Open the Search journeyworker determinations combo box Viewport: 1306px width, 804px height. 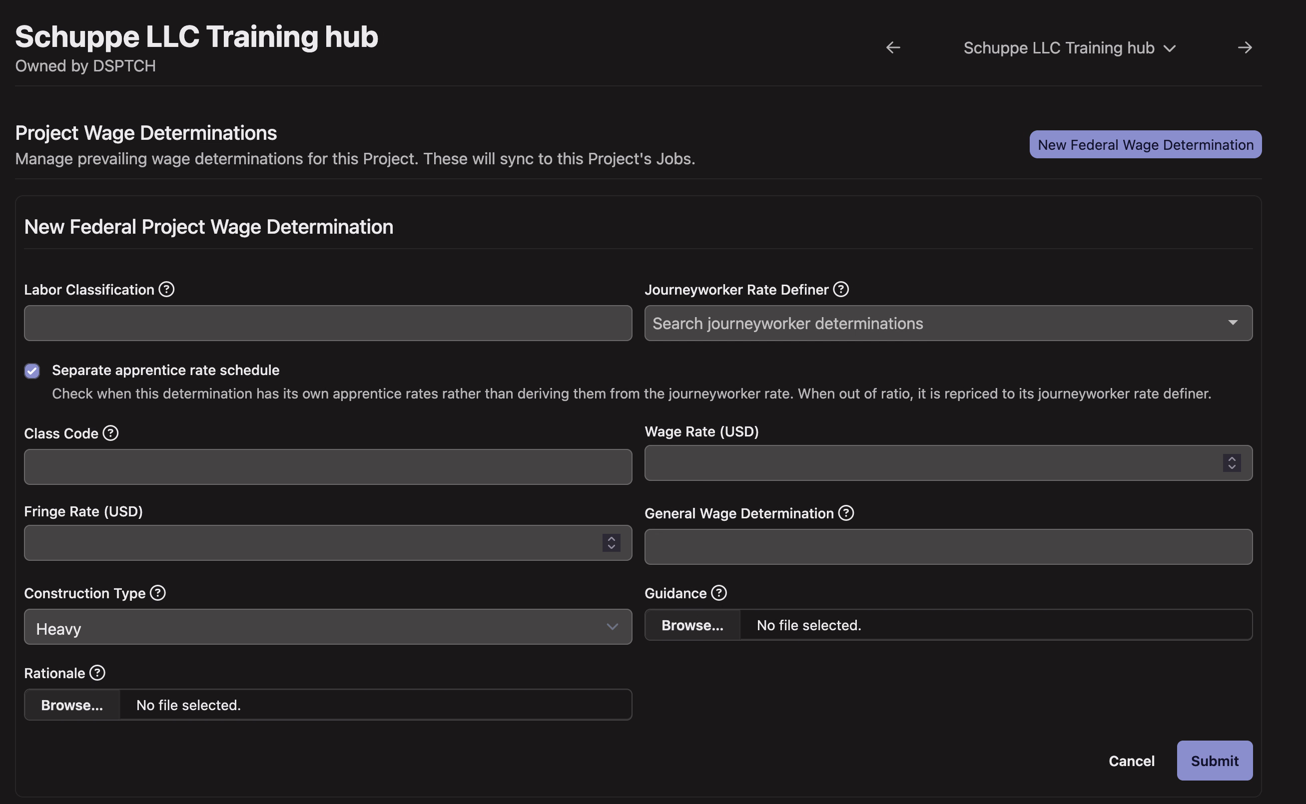tap(948, 323)
